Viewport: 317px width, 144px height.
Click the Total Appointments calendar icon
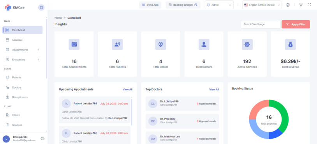click(x=74, y=44)
